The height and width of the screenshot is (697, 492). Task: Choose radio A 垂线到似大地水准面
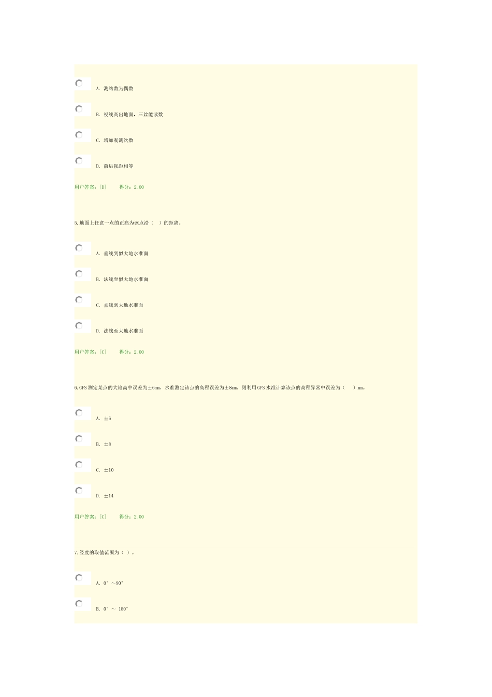[x=79, y=248]
